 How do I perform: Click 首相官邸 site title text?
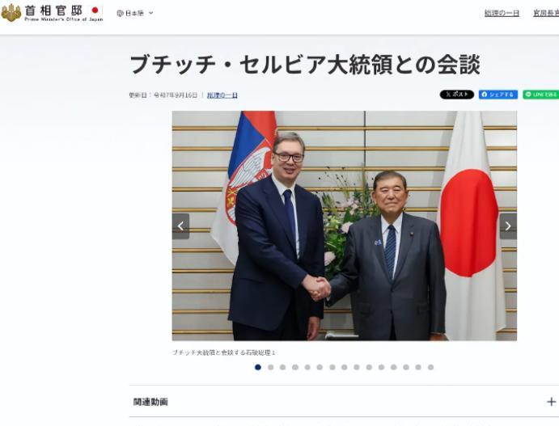coord(53,10)
